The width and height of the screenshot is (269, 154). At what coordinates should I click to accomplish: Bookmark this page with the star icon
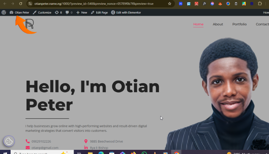170,4
